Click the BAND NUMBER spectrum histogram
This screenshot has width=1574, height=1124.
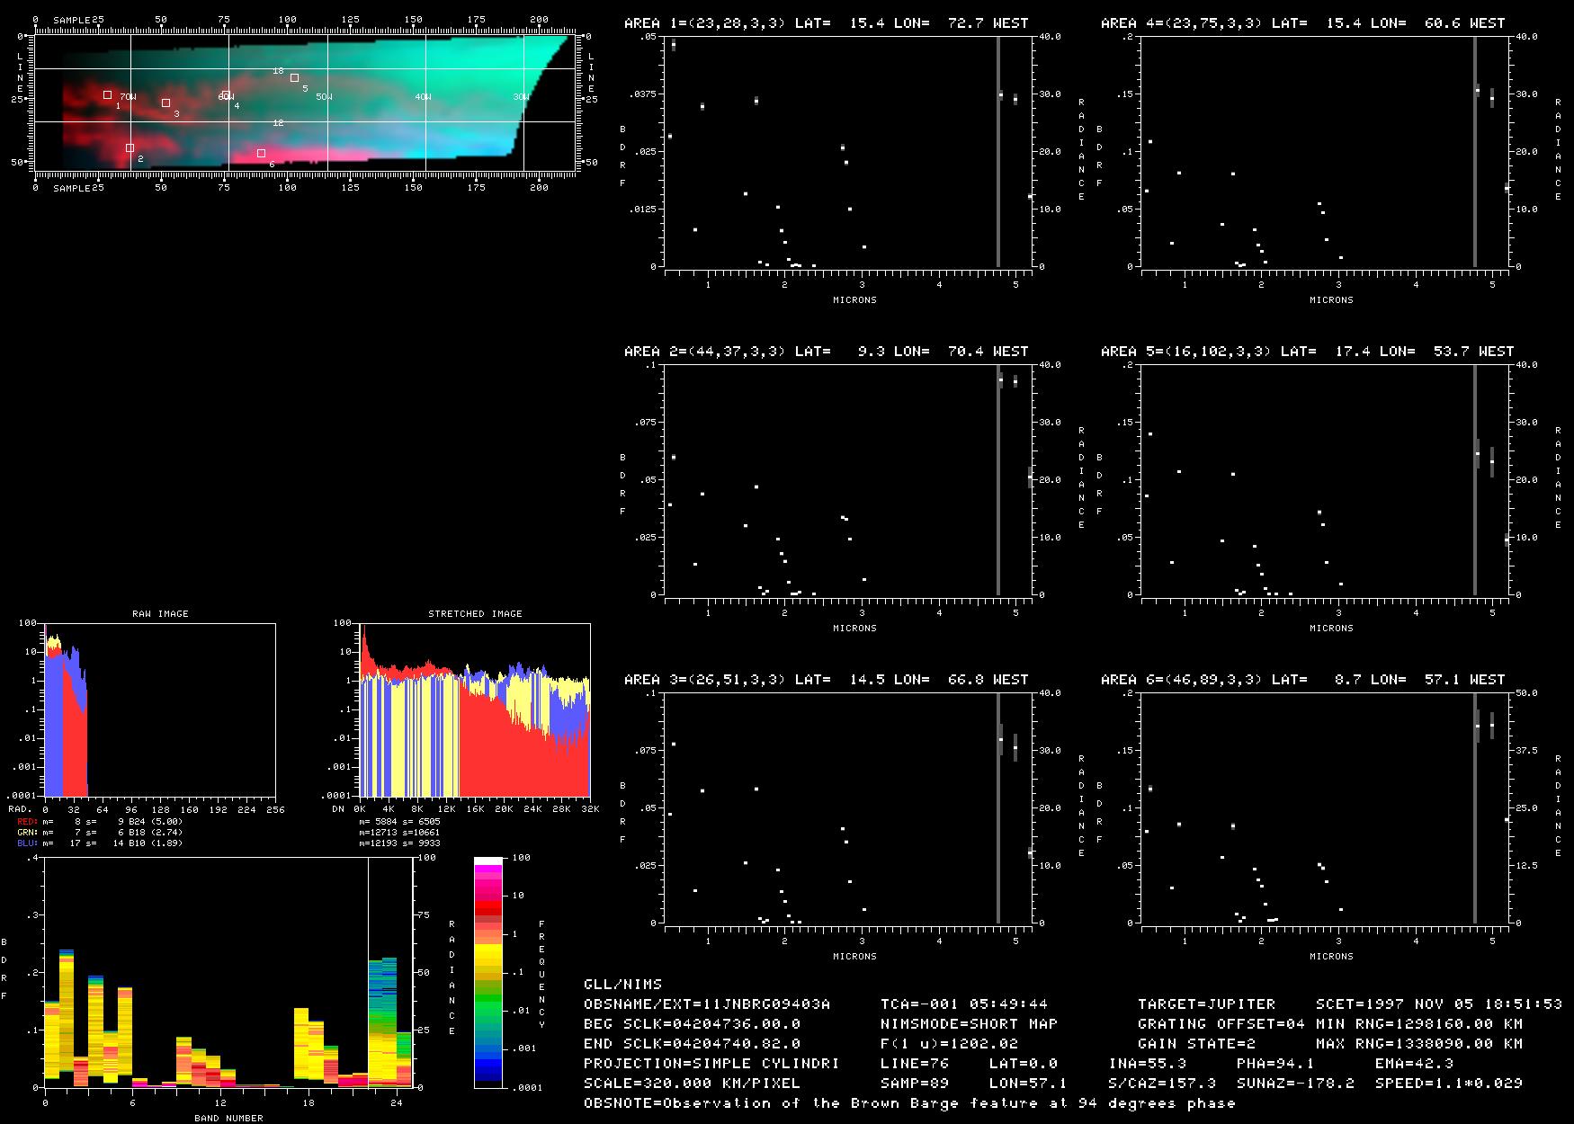228,972
